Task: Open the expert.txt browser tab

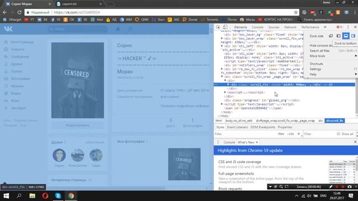Action: (x=79, y=4)
